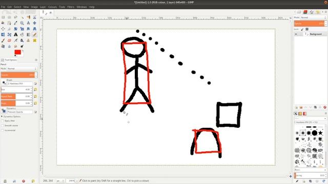Adjust the Pencil Opacity slider in Tool Options
The image size is (328, 184).
(x=19, y=75)
